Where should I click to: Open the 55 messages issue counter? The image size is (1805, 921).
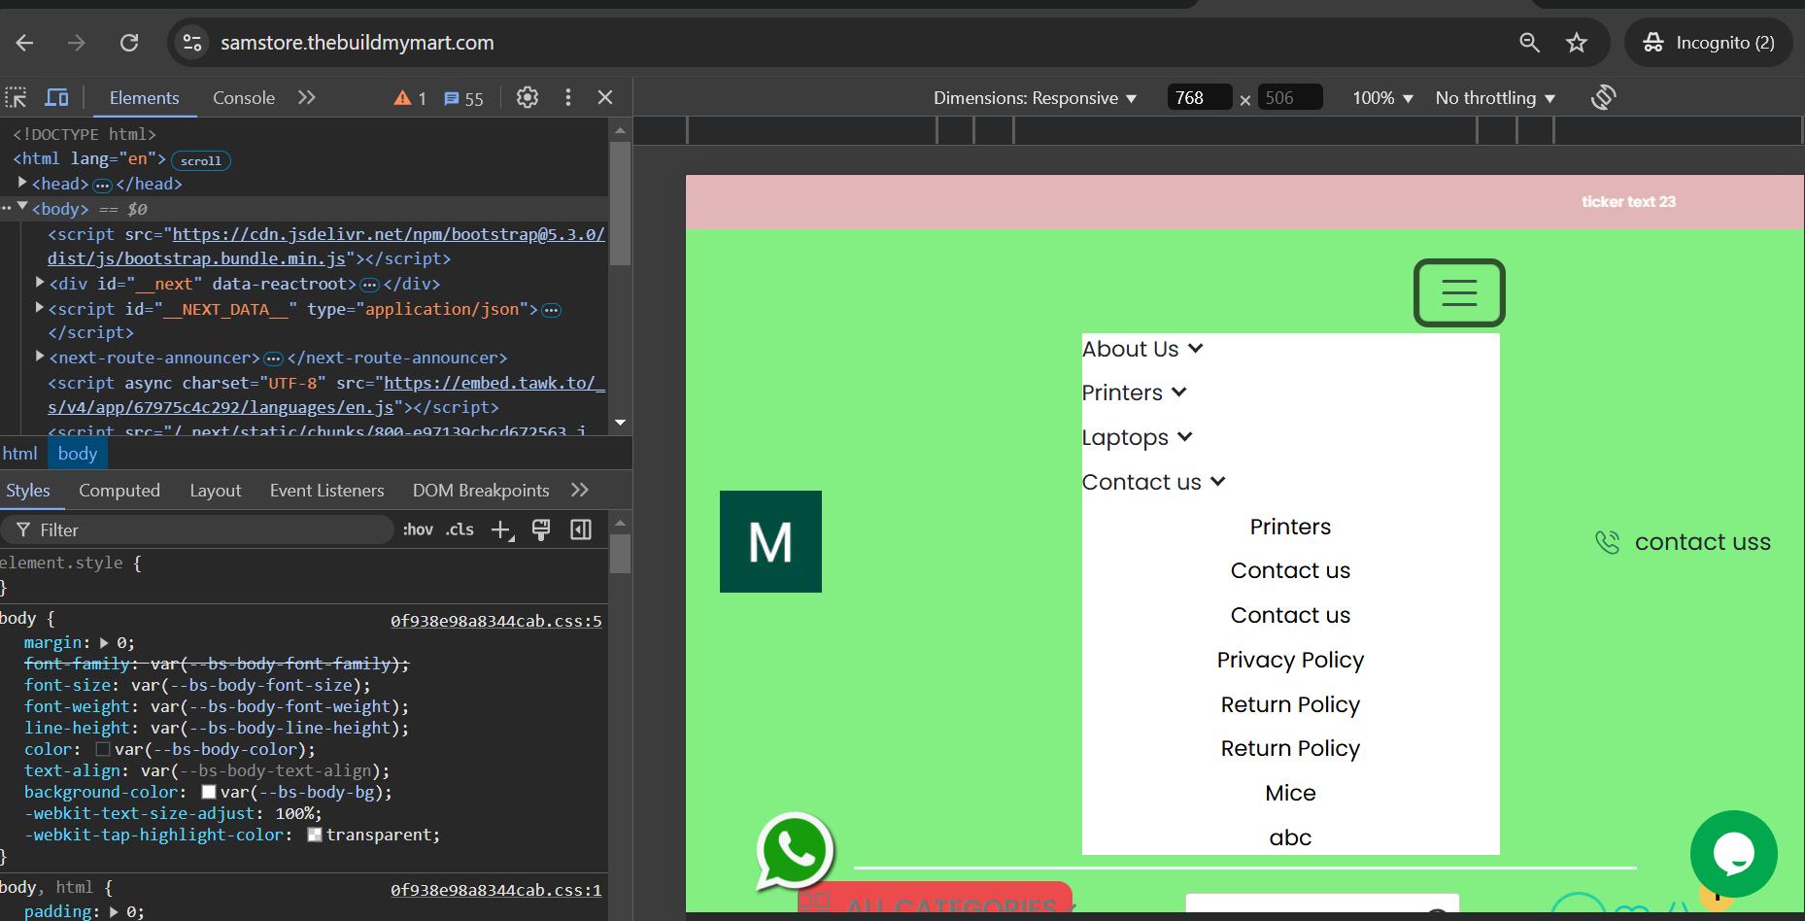[463, 98]
